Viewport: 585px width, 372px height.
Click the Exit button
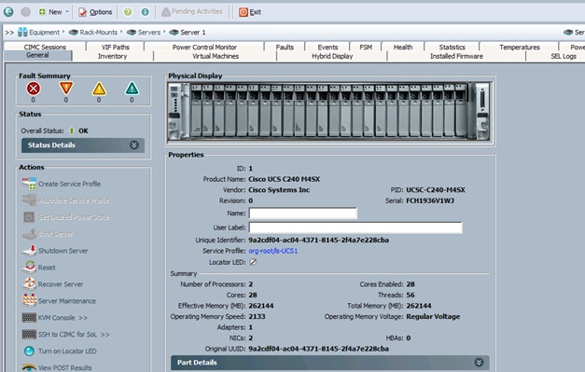[x=250, y=12]
